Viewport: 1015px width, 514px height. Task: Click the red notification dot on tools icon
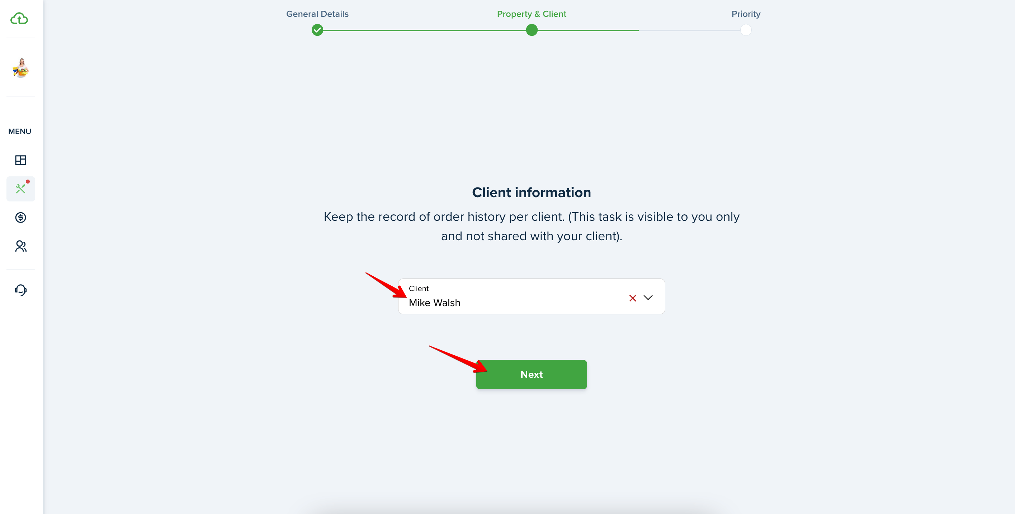pyautogui.click(x=28, y=182)
